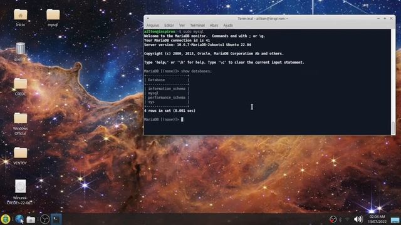Open the Terminal menu in the menu bar
401x225 pixels.
coord(197,25)
